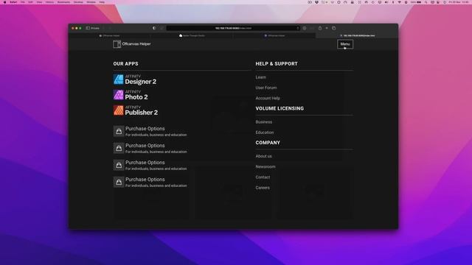Click the Safari Share icon

pos(320,28)
